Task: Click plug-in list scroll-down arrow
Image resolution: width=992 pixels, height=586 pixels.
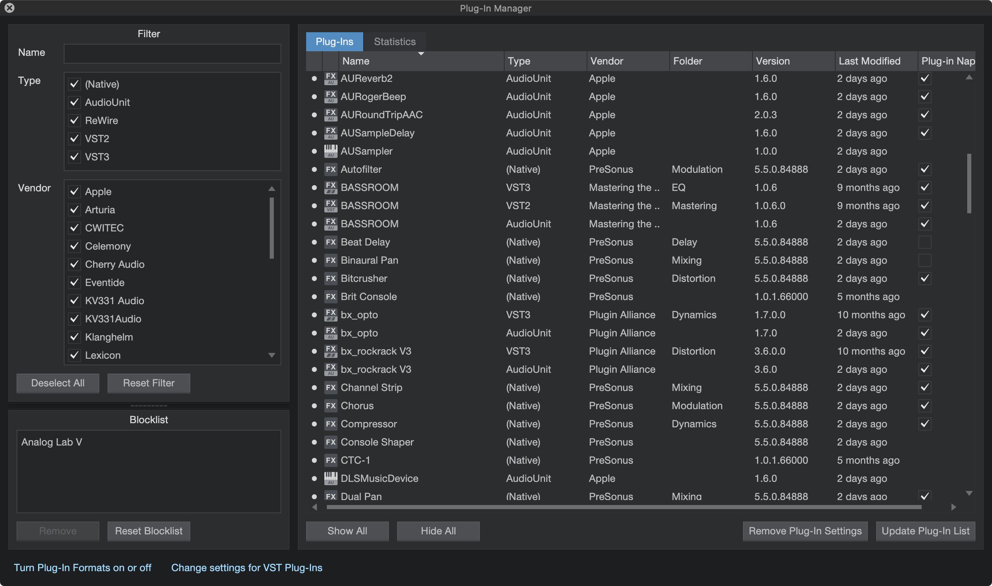Action: coord(969,493)
